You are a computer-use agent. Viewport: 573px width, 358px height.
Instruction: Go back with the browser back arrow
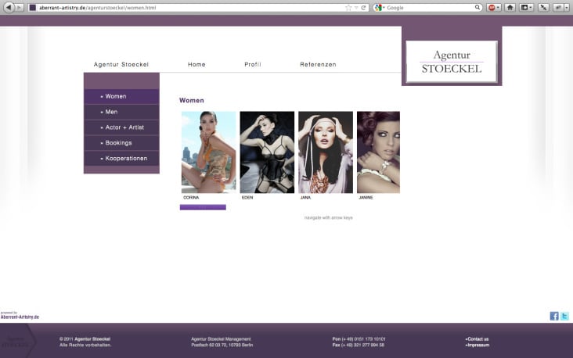coord(9,7)
